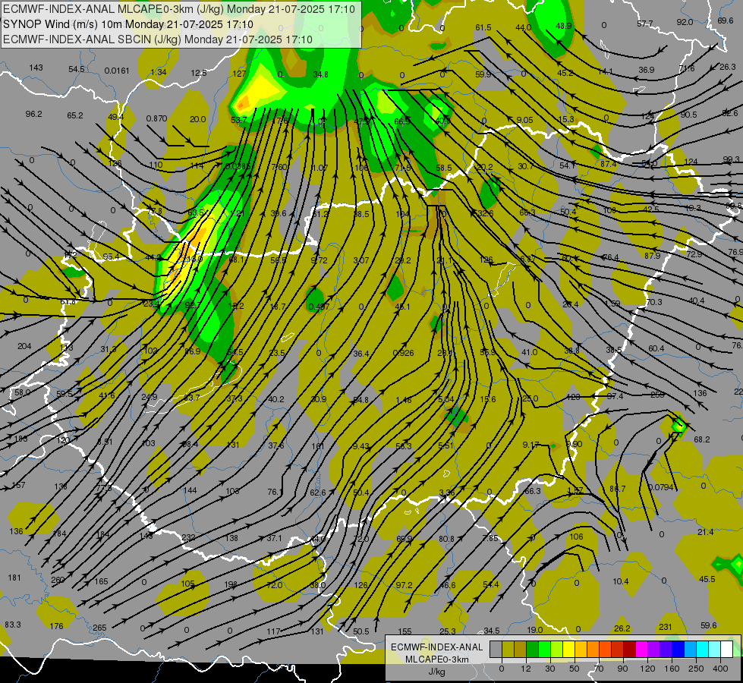Click the map value '3.07'

[x=361, y=260]
